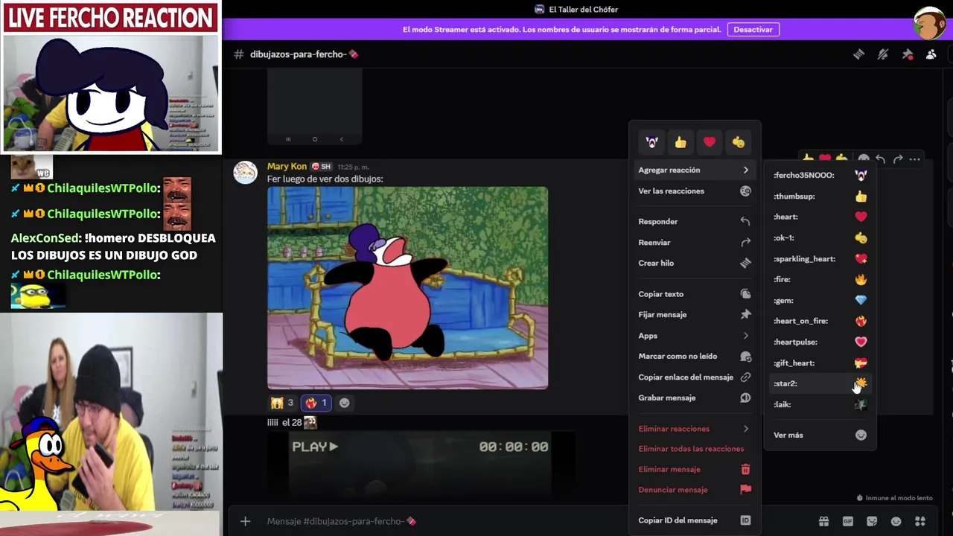Choose Marcar como no leído
Screen dimensions: 953x536
694,357
